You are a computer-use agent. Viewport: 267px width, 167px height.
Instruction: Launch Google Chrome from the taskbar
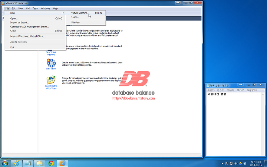tap(51, 163)
